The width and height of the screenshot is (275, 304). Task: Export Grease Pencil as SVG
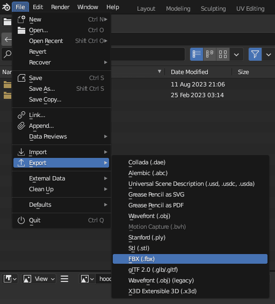(190, 194)
